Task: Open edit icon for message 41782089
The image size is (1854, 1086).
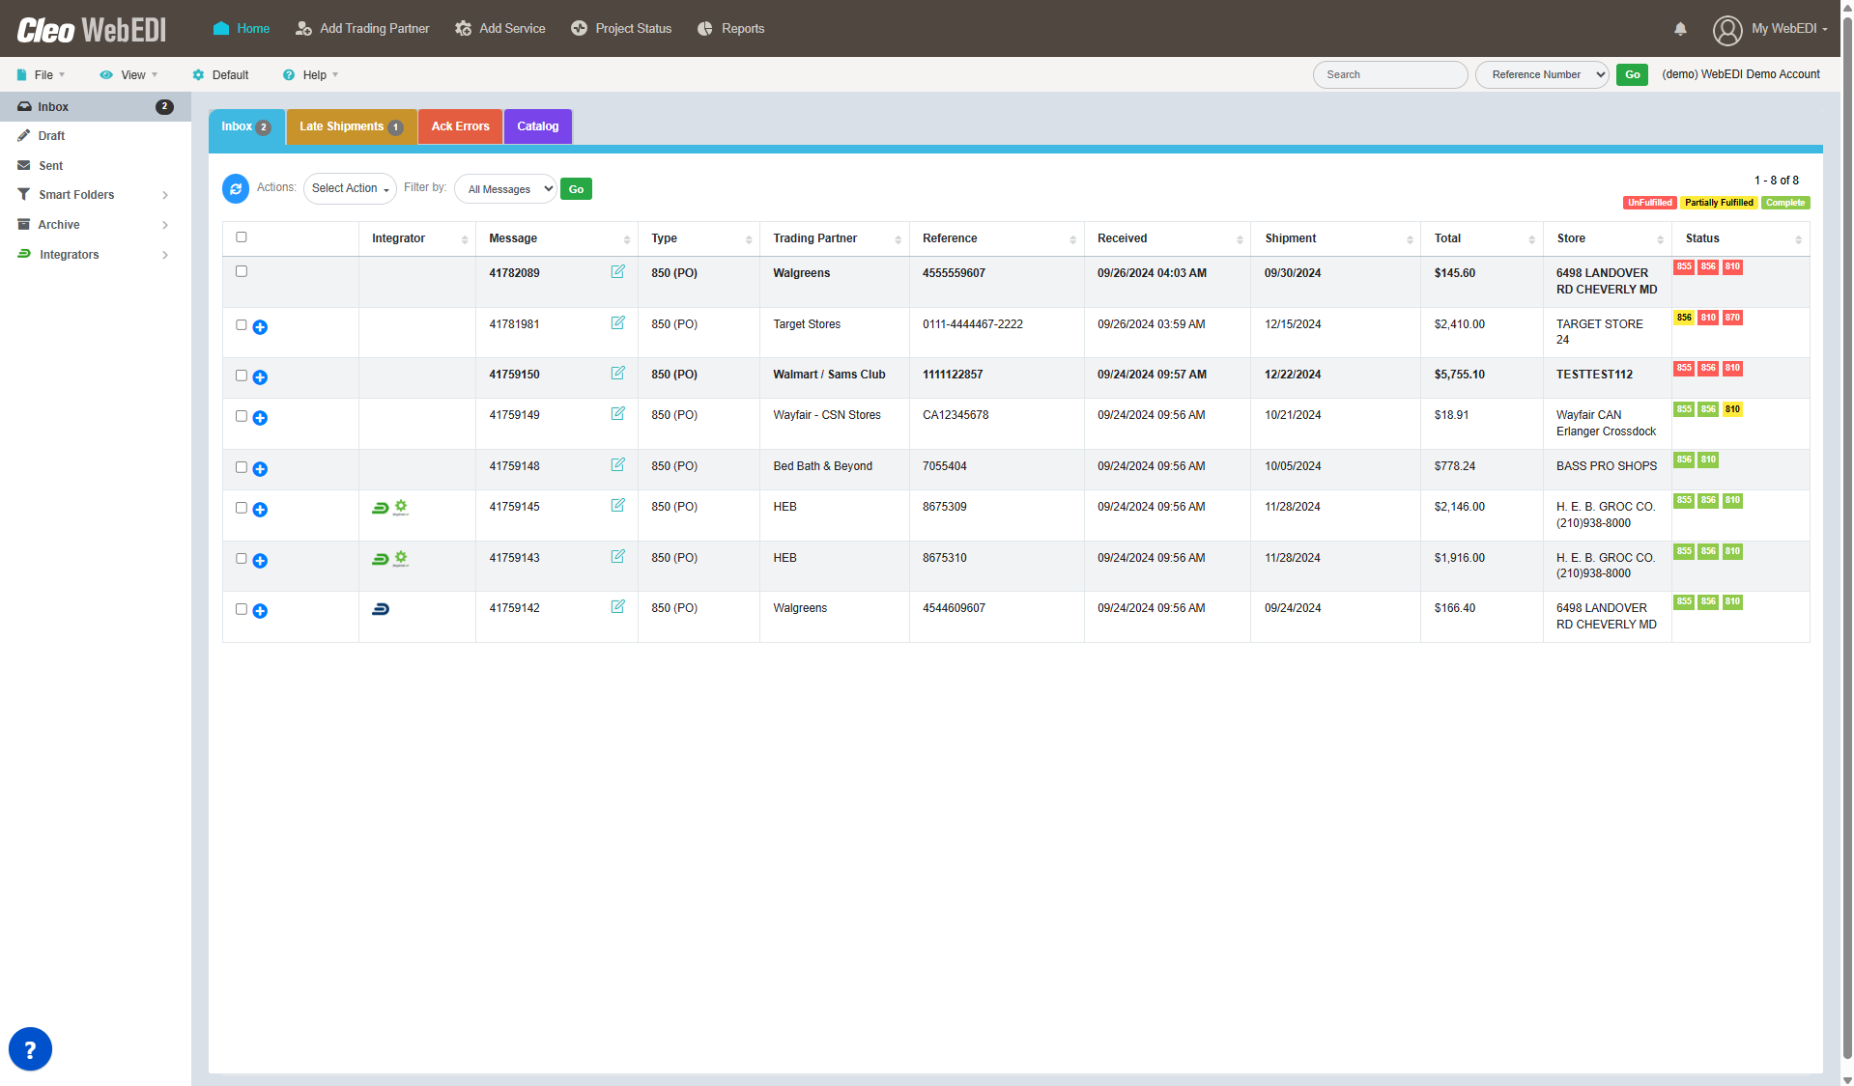Action: (x=617, y=272)
